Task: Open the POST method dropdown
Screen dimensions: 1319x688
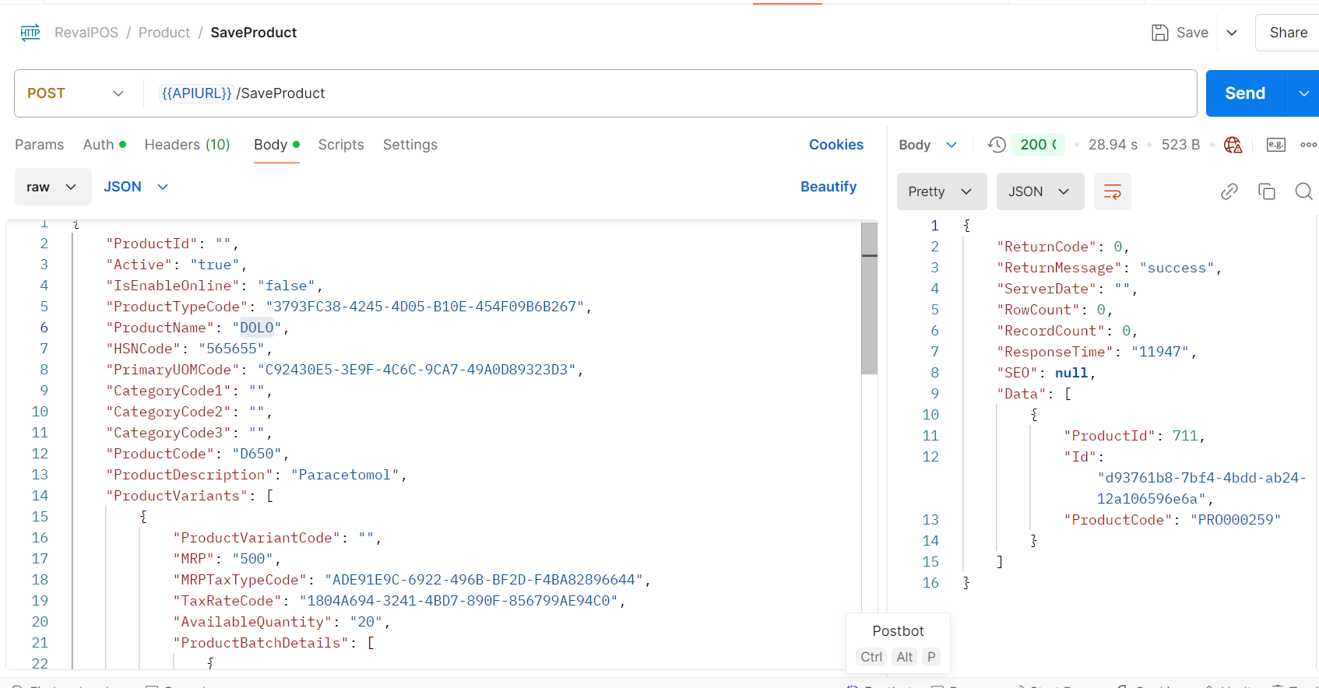Action: [x=76, y=93]
